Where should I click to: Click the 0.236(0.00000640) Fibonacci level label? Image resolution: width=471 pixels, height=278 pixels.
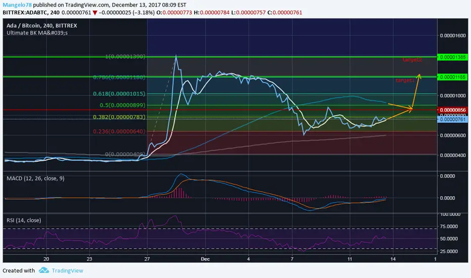click(x=119, y=131)
